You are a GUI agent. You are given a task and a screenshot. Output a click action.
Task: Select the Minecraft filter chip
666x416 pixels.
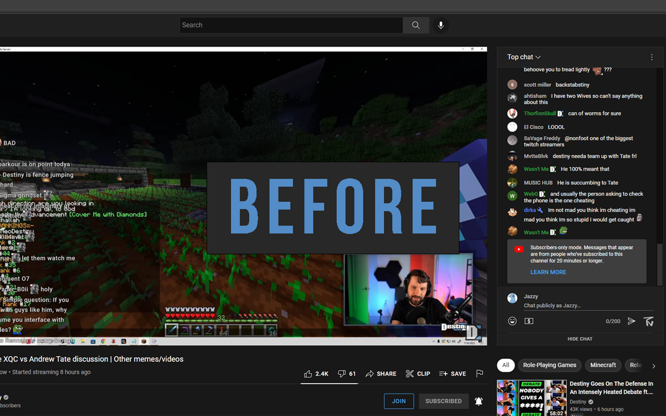point(603,365)
